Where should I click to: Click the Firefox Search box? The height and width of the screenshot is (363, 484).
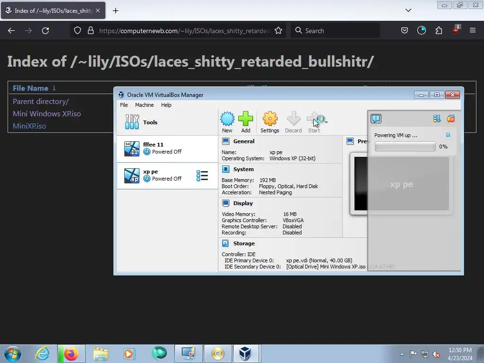[335, 31]
